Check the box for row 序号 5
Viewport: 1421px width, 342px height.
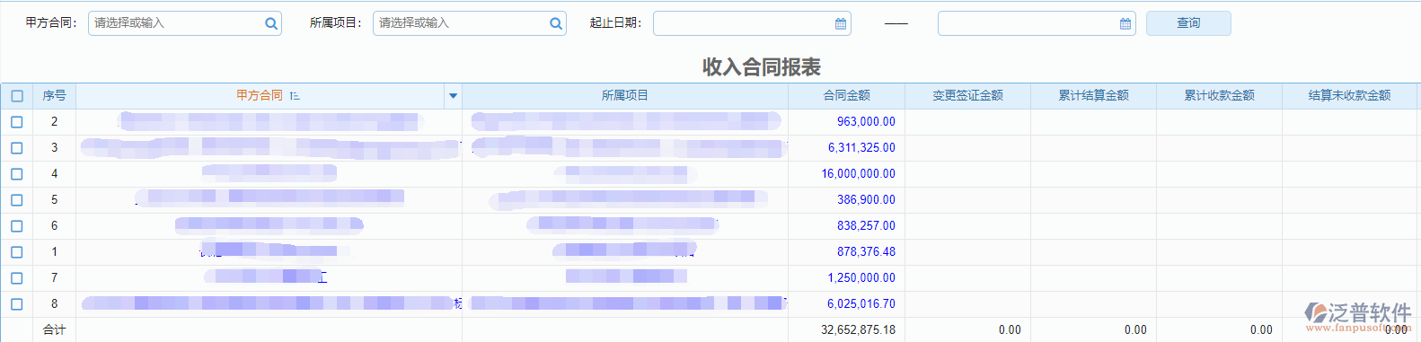click(17, 200)
